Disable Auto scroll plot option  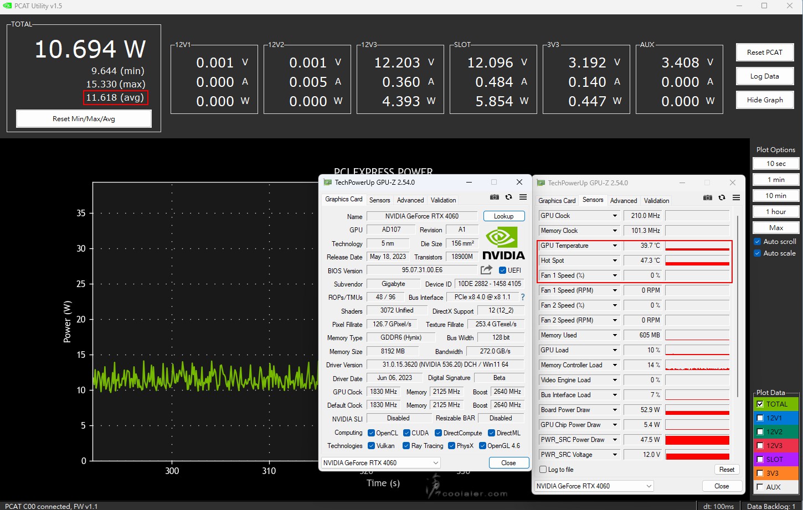(757, 242)
